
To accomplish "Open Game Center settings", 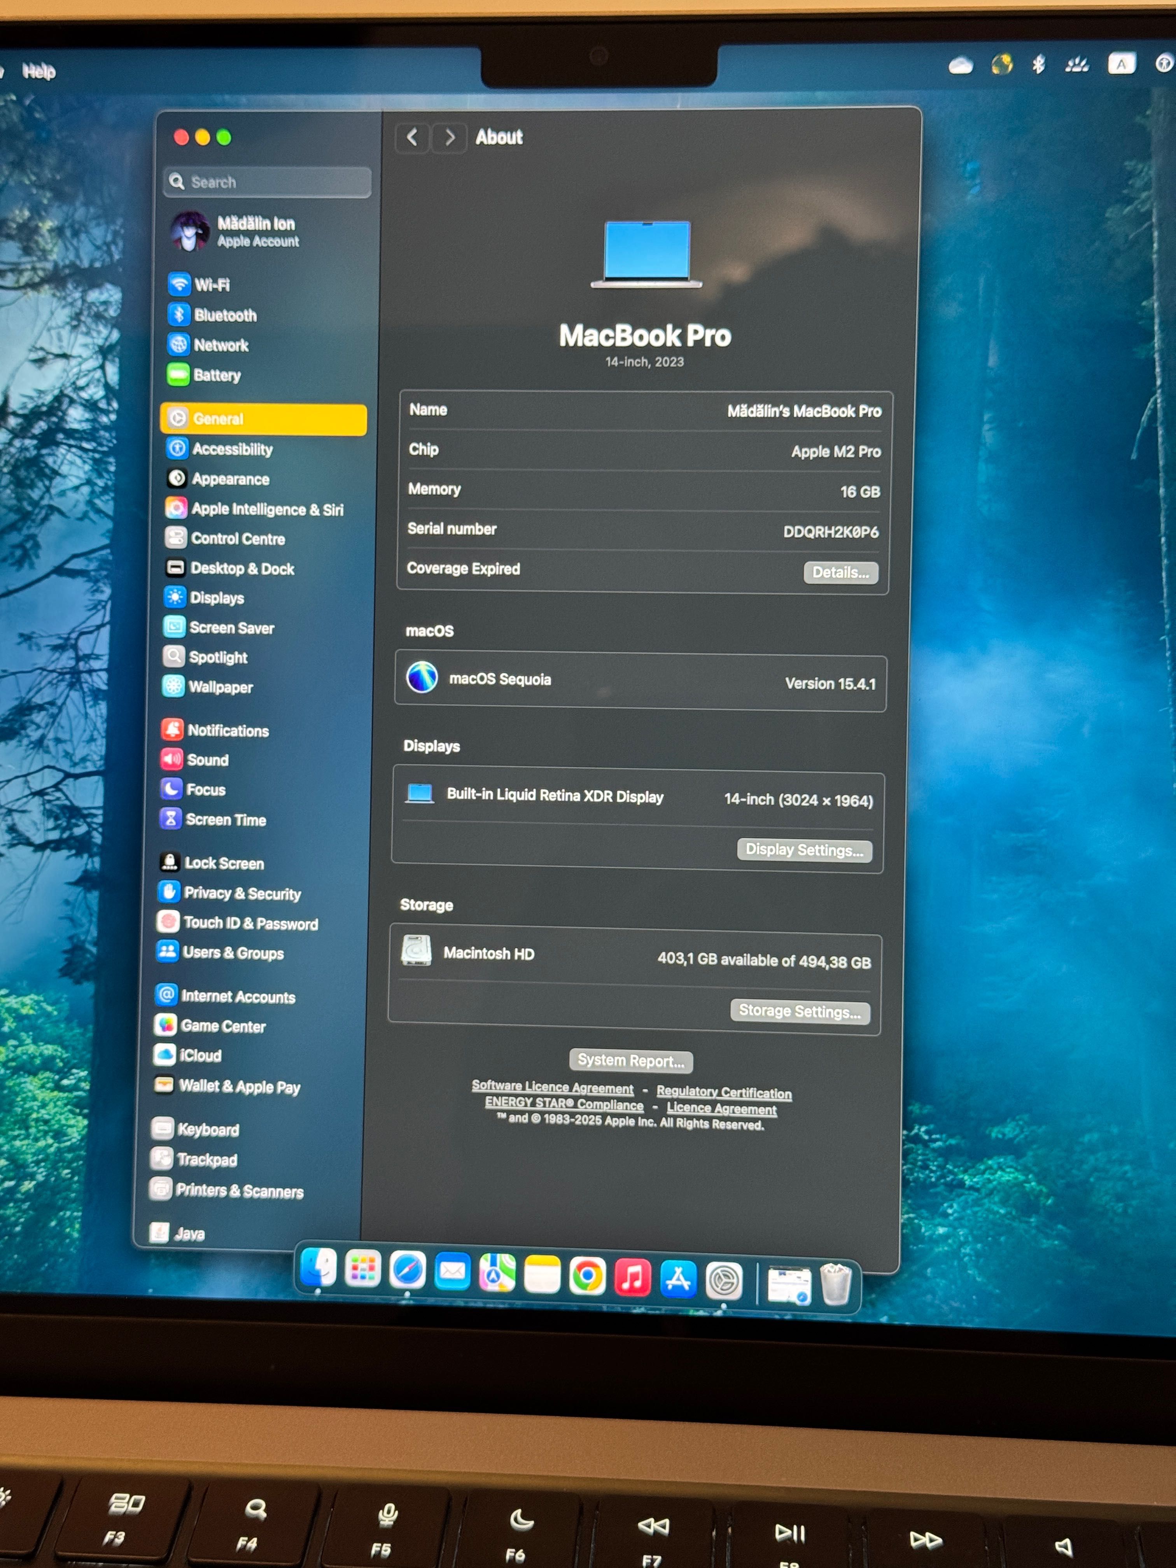I will click(x=211, y=1026).
